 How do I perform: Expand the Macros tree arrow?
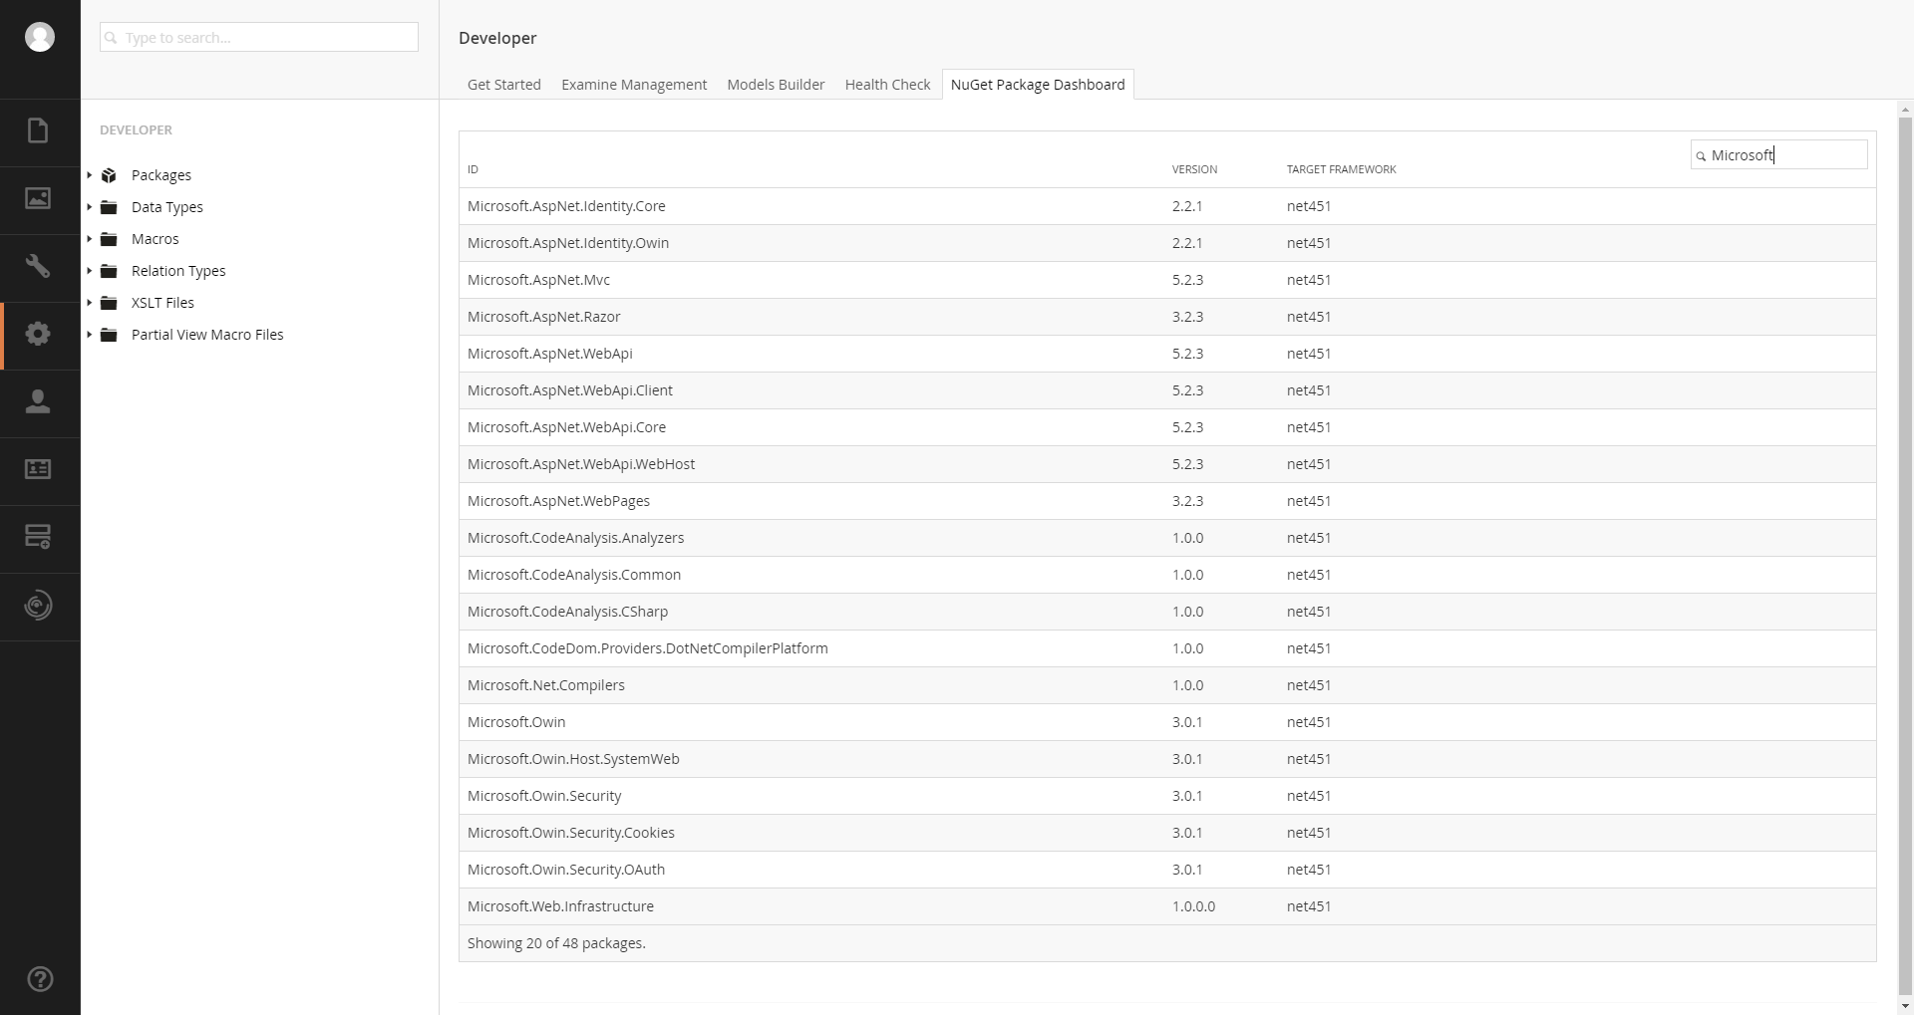[x=90, y=239]
